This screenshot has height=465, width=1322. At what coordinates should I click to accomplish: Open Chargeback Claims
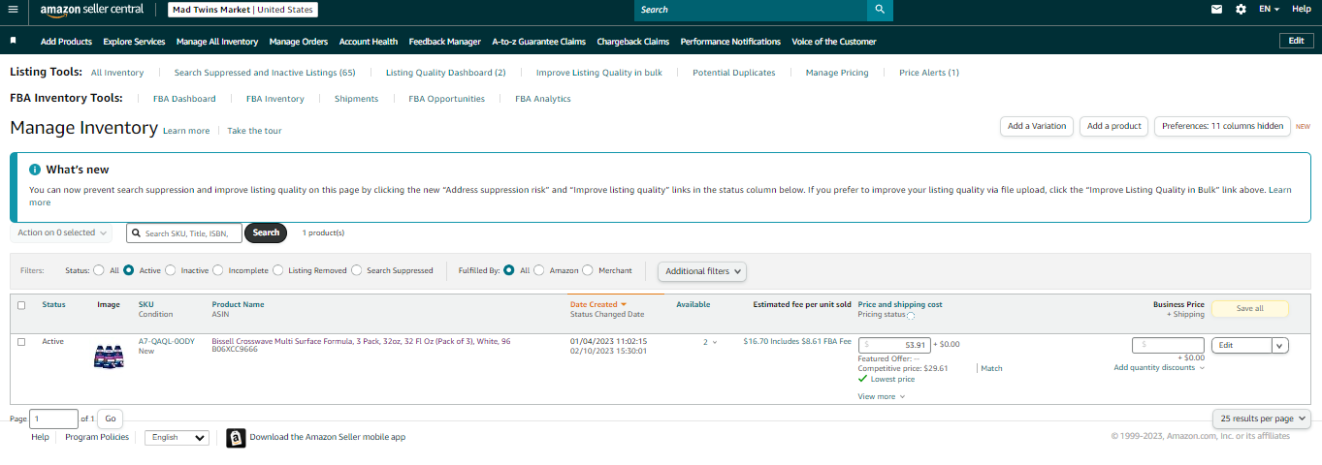point(633,42)
